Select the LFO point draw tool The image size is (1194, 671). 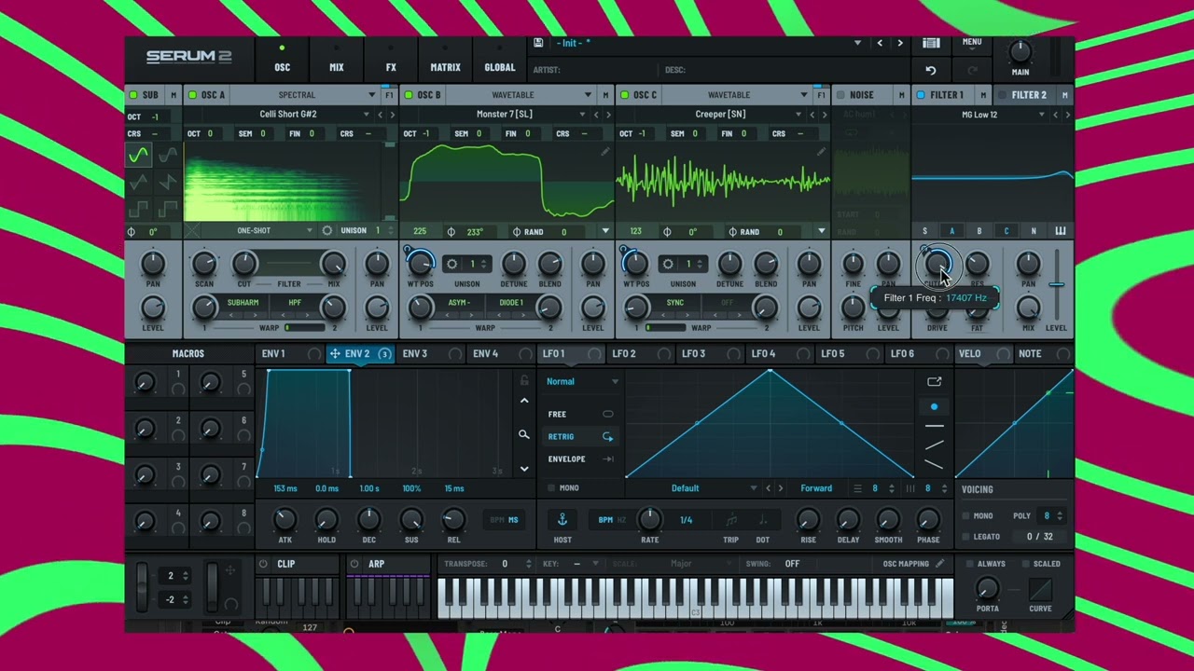pos(934,407)
